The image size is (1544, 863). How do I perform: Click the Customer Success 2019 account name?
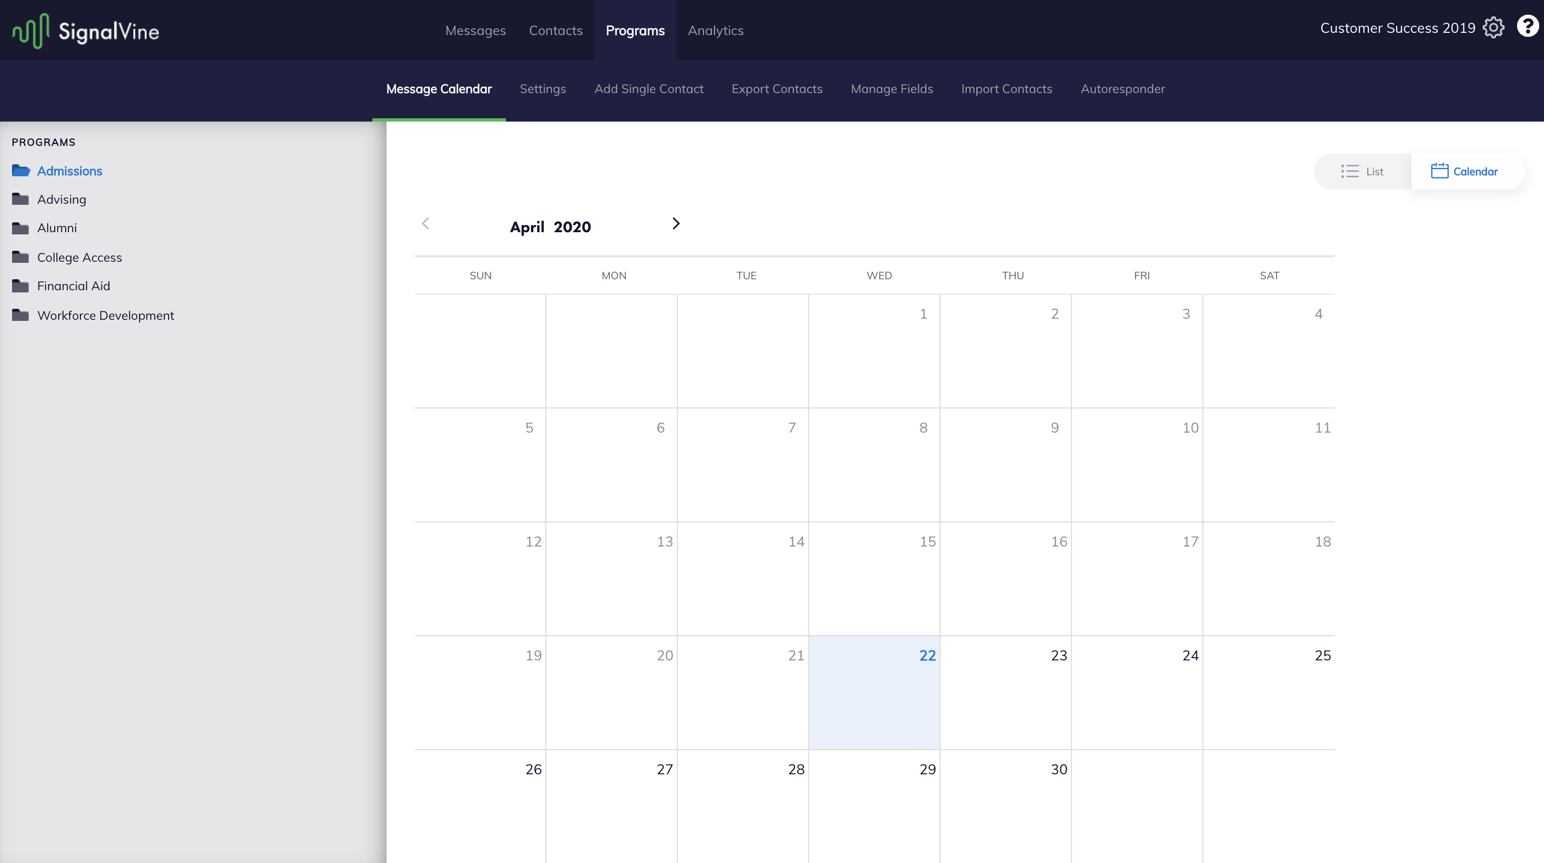[1398, 27]
